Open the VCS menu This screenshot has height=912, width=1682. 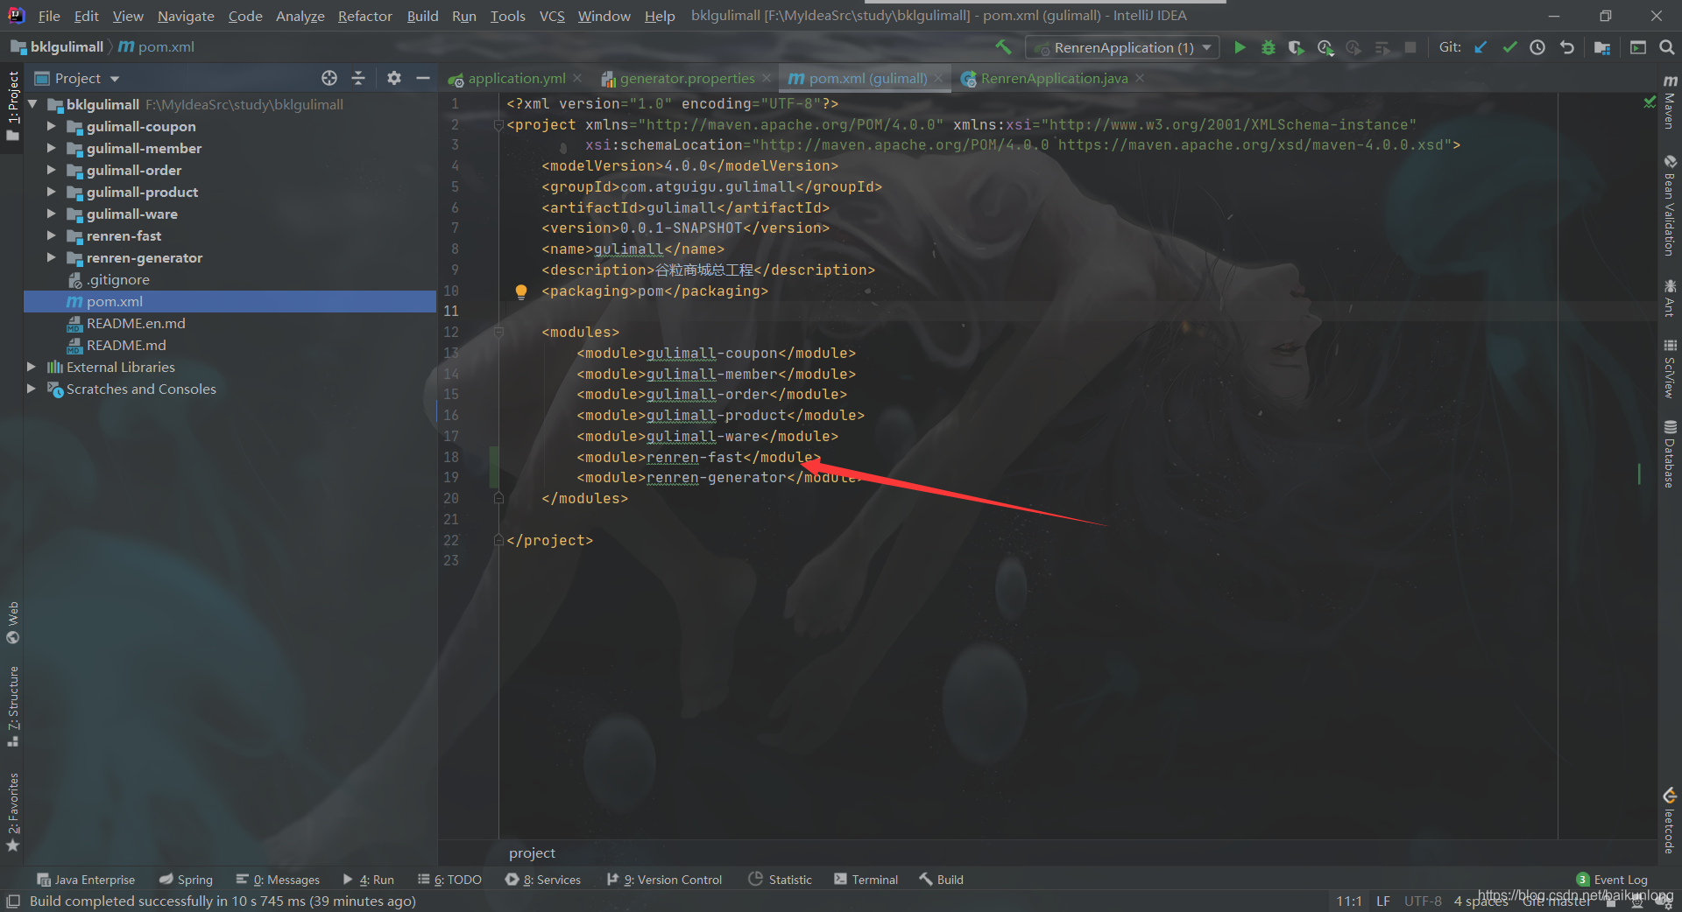[552, 16]
